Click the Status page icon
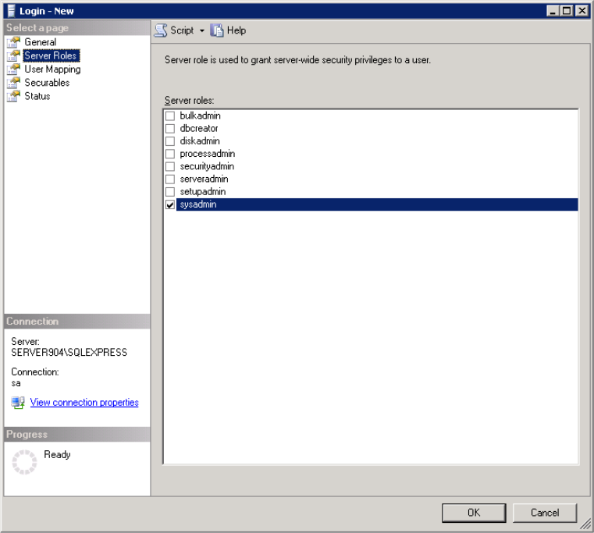This screenshot has height=533, width=594. point(13,96)
